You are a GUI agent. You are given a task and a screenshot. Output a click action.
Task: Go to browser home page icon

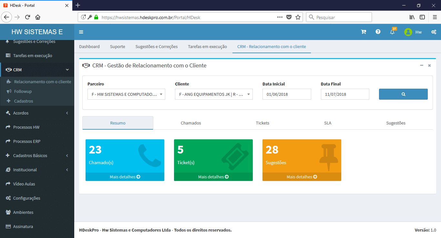point(38,17)
